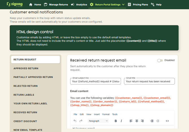Image resolution: width=189 pixels, height=132 pixels.
Task: Enable the received return request email toggle
Action: (160, 60)
